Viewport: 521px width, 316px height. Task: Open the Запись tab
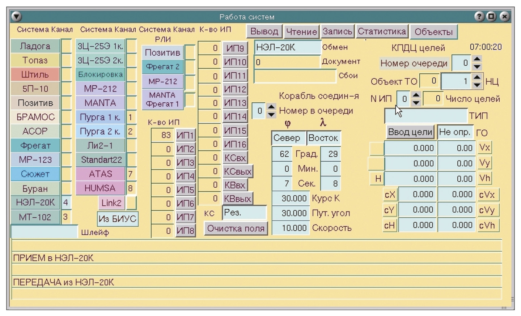pos(337,31)
